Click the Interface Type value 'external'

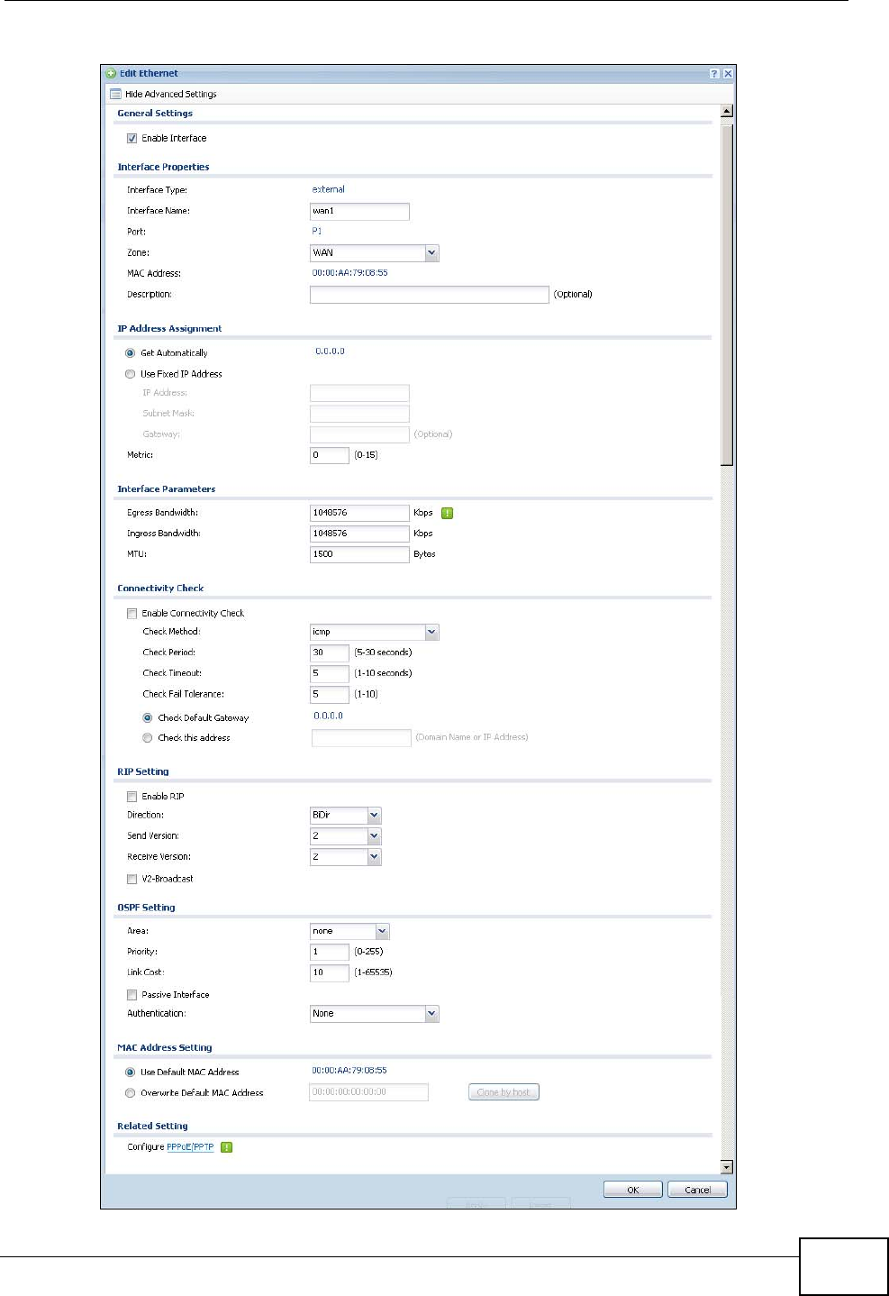[328, 189]
